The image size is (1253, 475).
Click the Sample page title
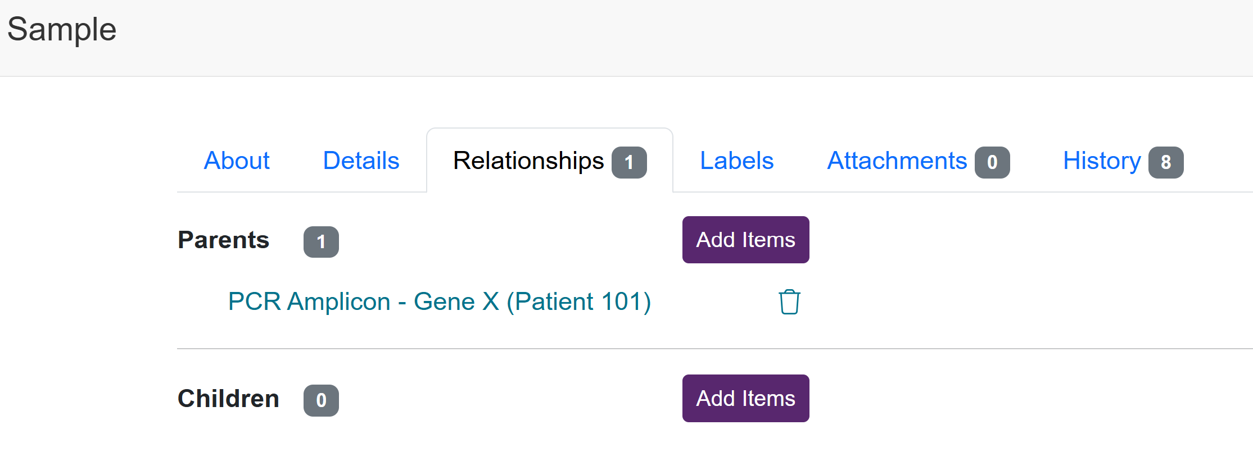pos(62,29)
